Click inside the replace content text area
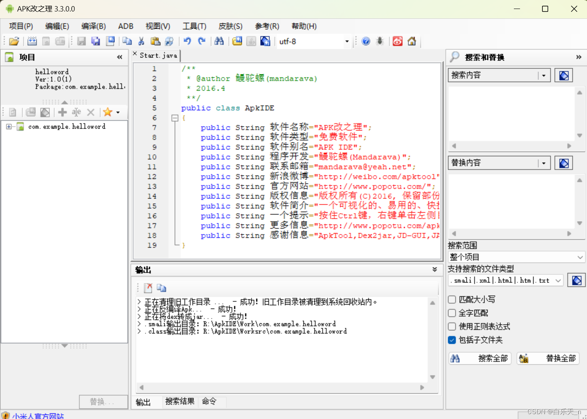Image resolution: width=587 pixels, height=419 pixels. pyautogui.click(x=511, y=202)
